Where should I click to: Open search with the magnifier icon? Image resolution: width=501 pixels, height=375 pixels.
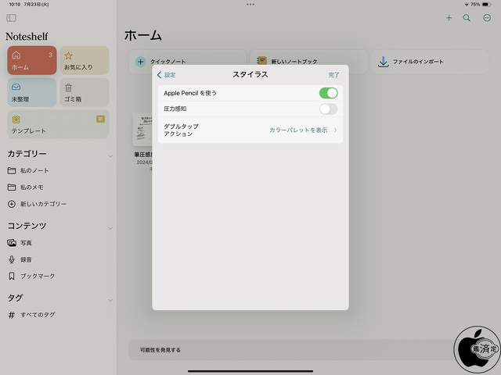[467, 17]
